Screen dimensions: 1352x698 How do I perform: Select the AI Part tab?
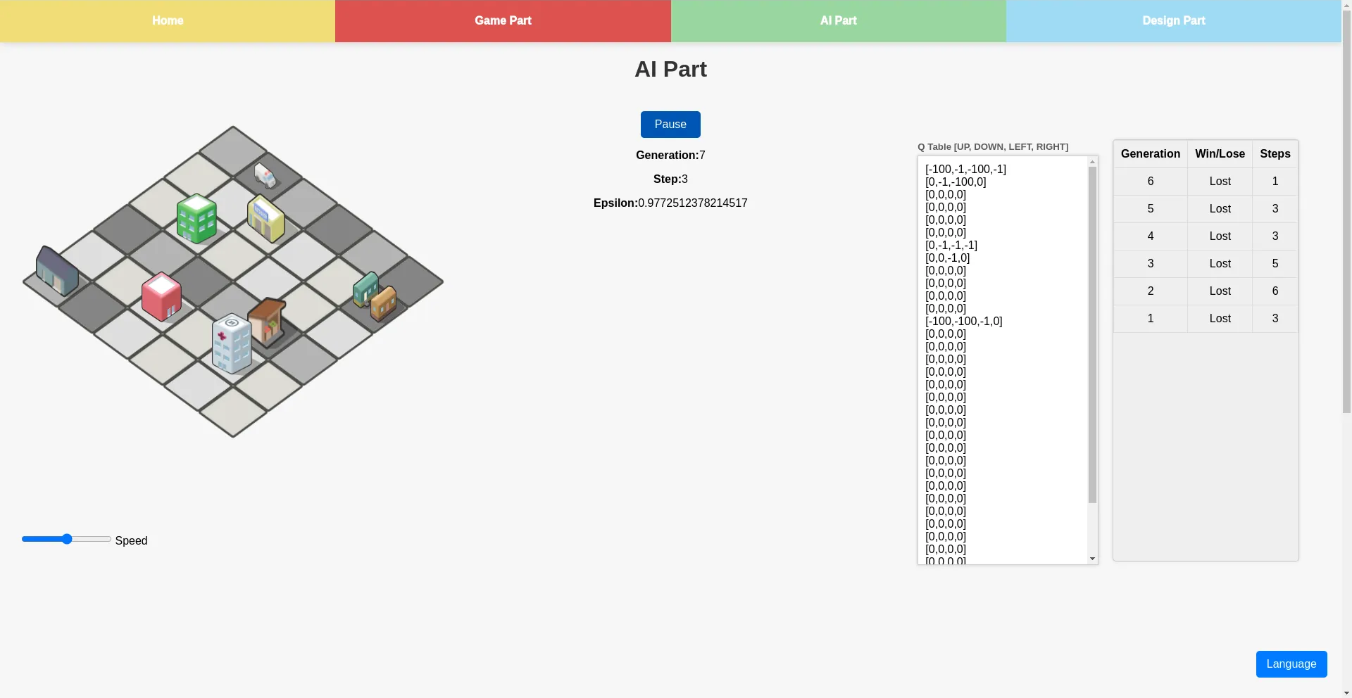pos(838,21)
